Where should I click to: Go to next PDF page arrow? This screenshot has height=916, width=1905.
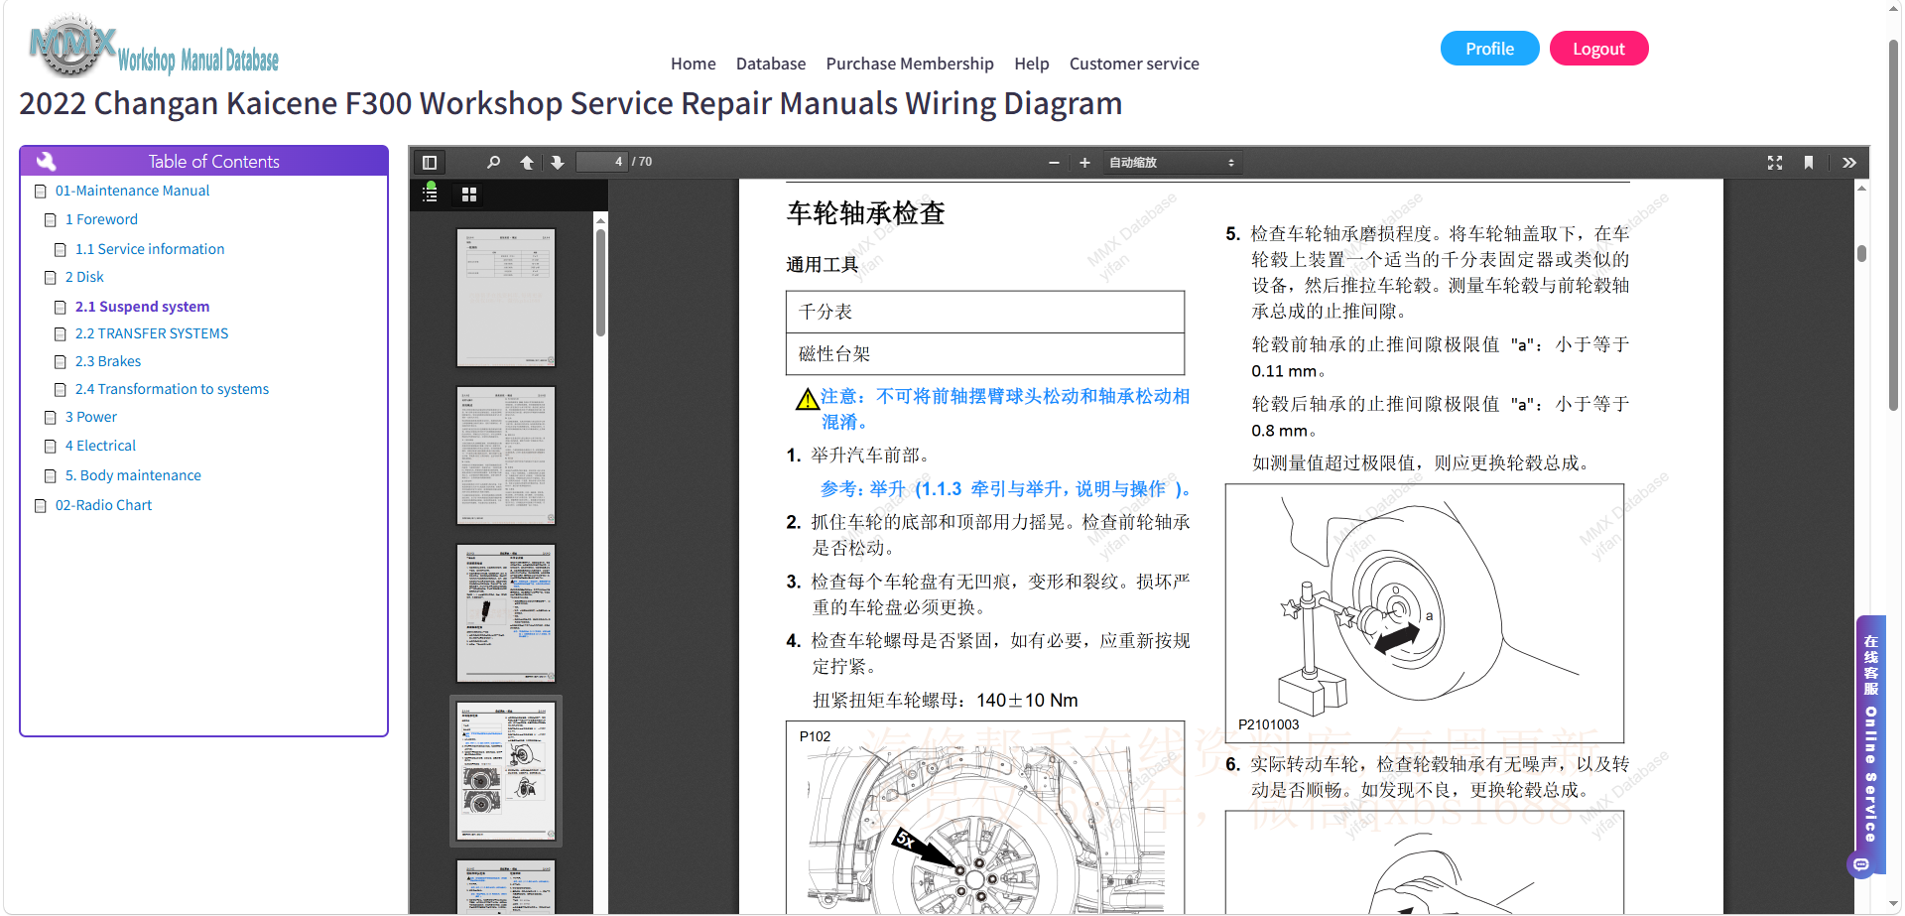click(558, 163)
